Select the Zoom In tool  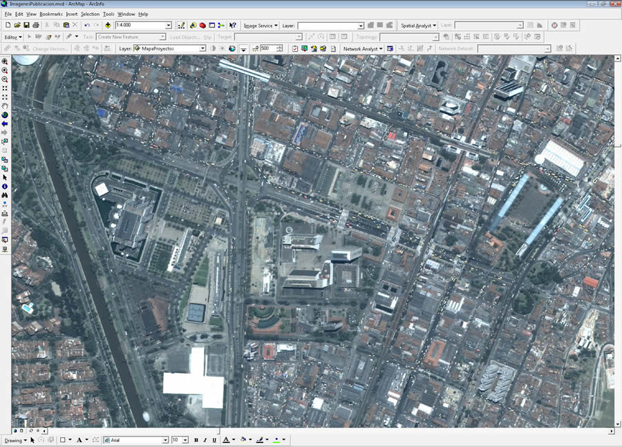(5, 61)
